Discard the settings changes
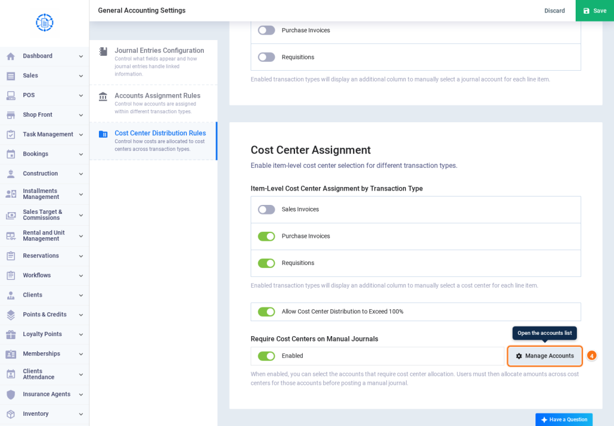The height and width of the screenshot is (426, 614). (x=555, y=11)
